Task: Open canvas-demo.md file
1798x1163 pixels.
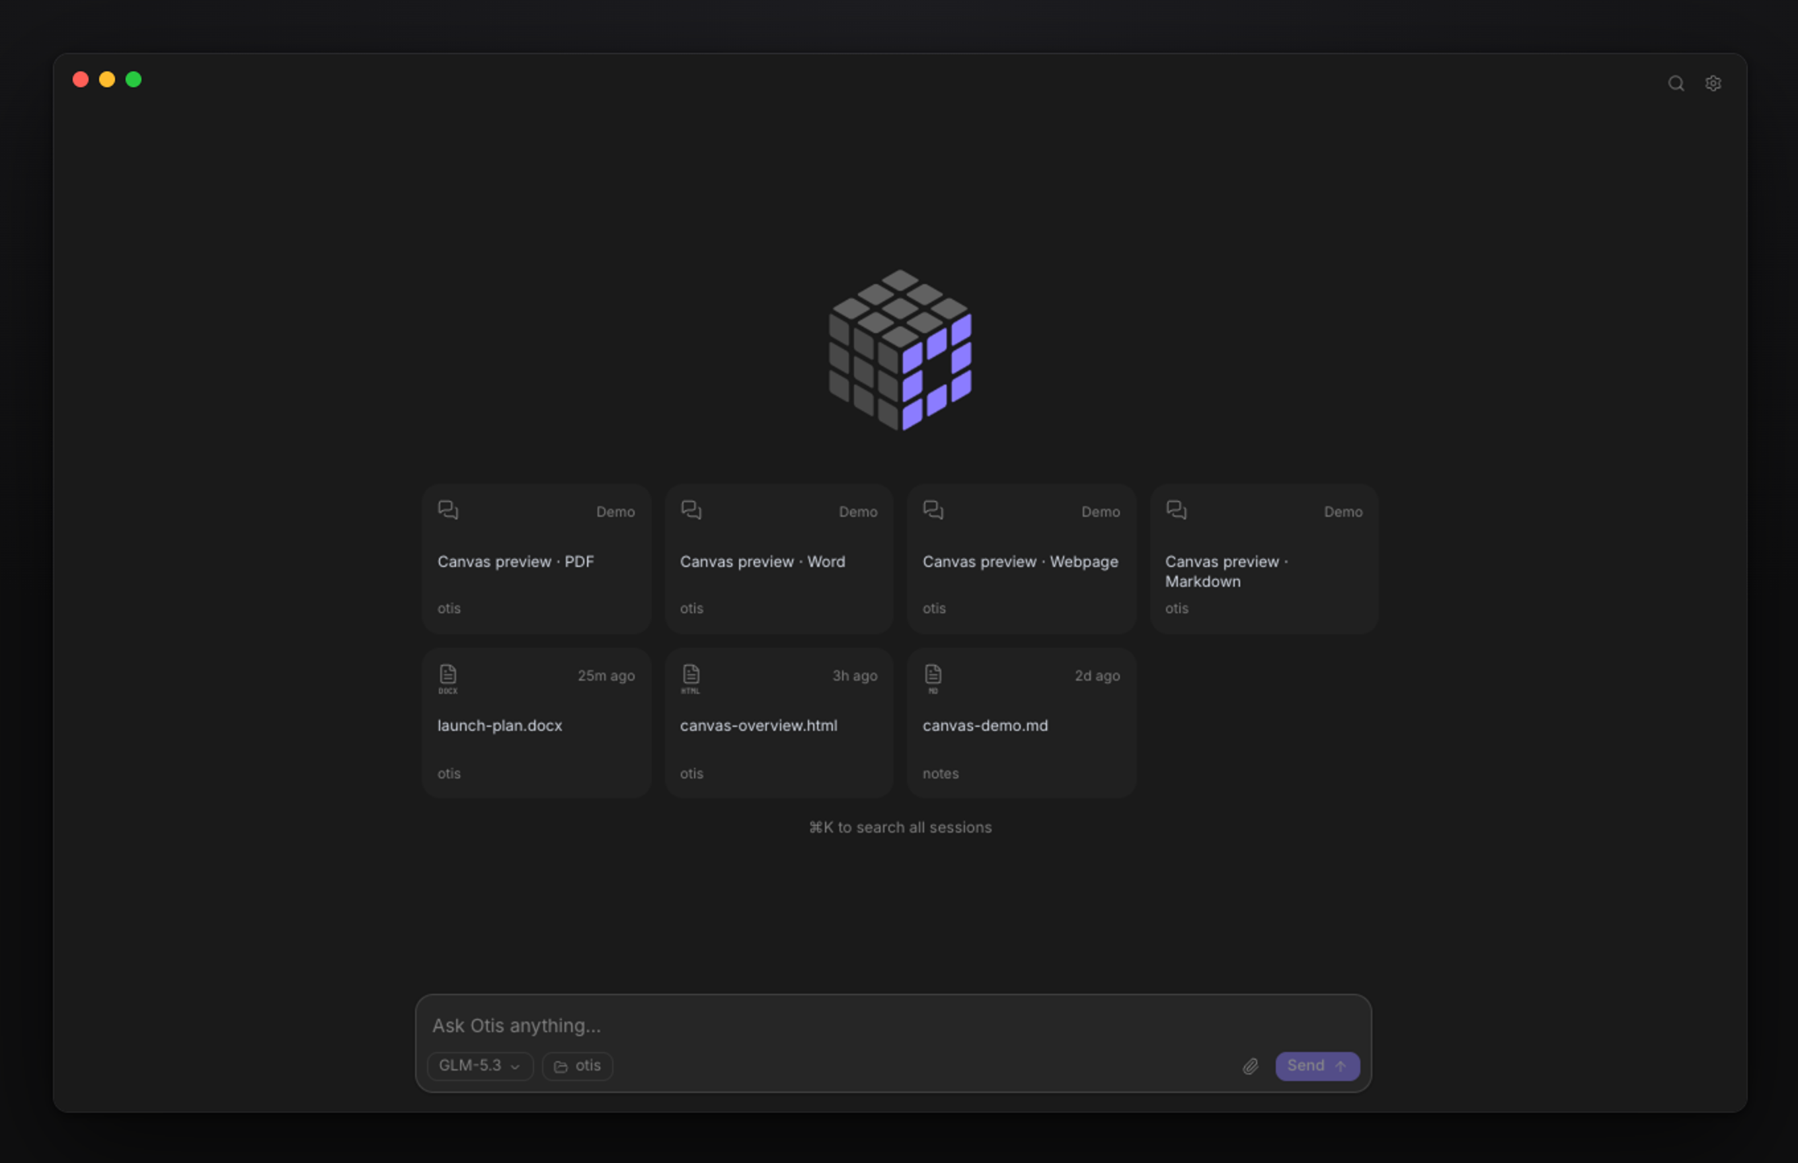Action: coord(1021,723)
